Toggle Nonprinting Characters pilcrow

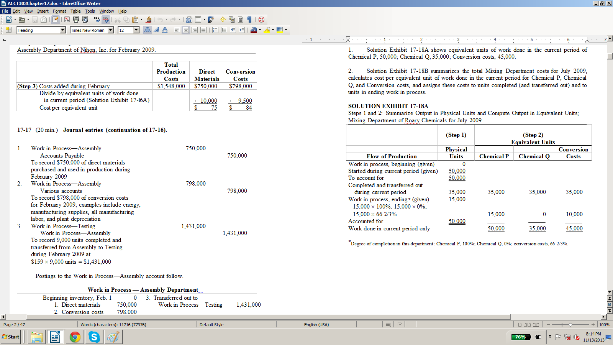point(249,20)
